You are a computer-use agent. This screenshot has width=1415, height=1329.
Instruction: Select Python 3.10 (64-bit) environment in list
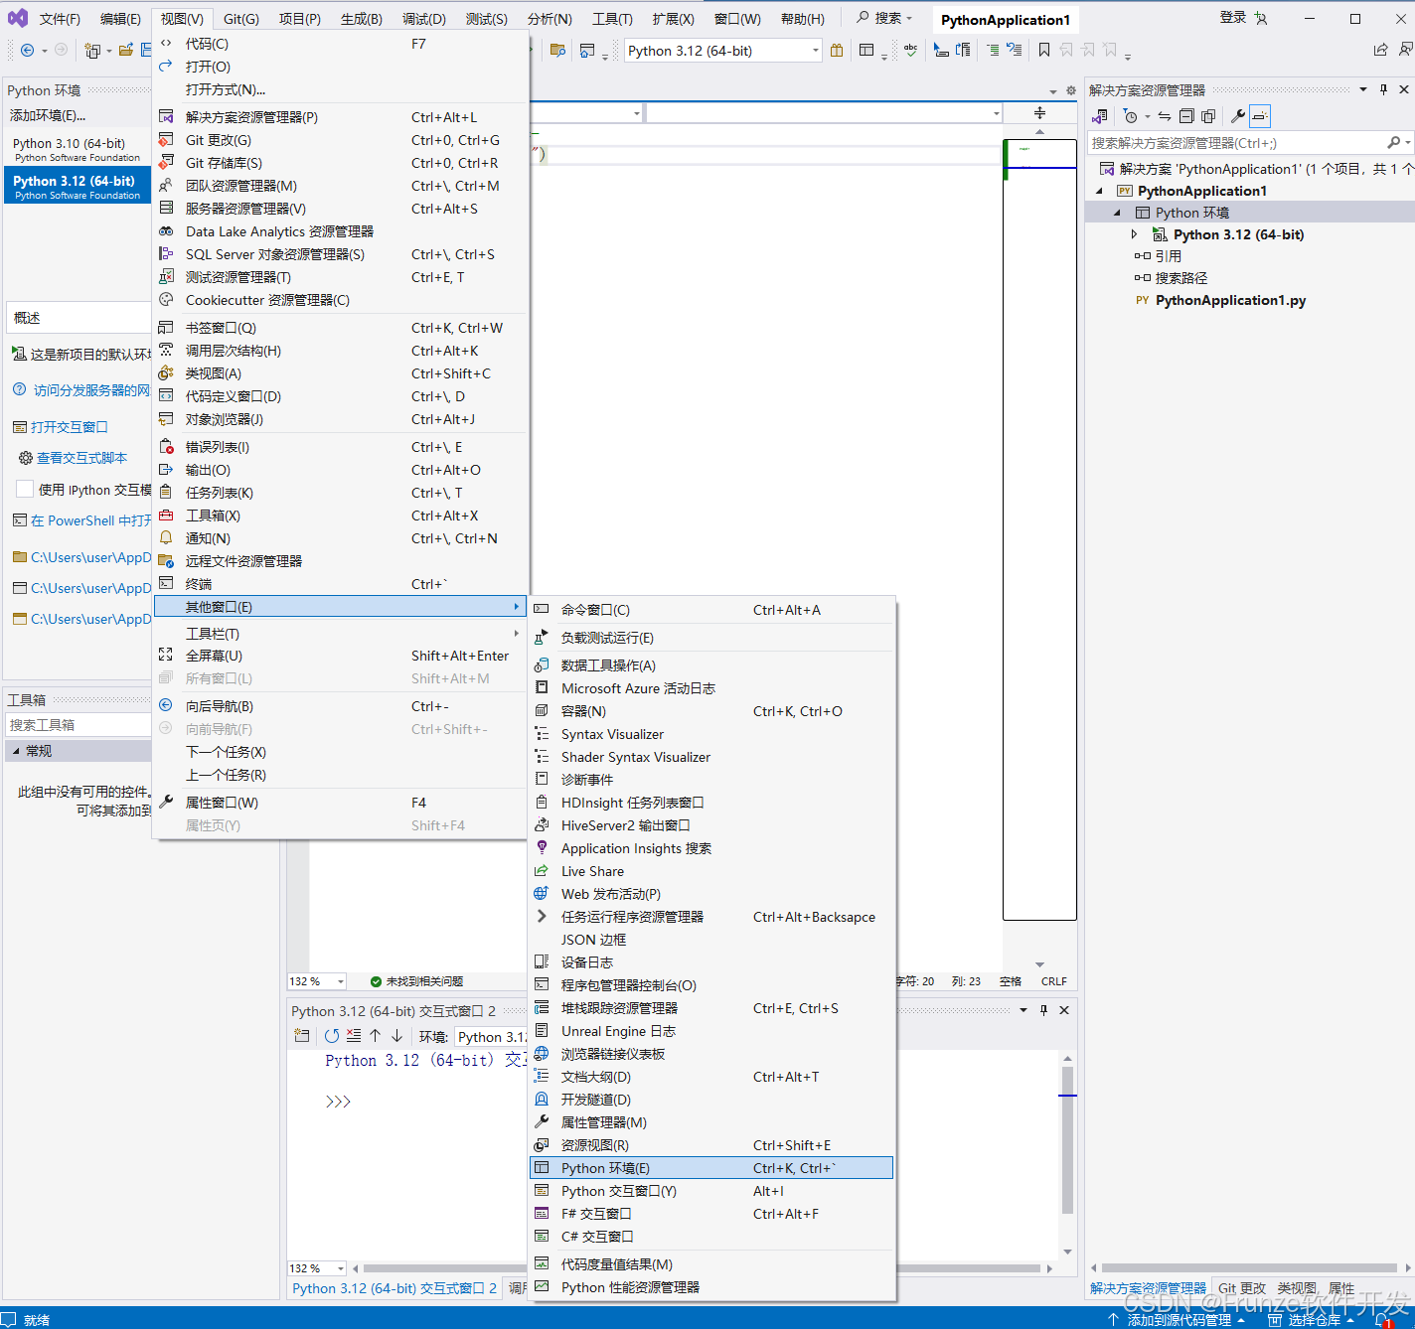click(x=78, y=149)
